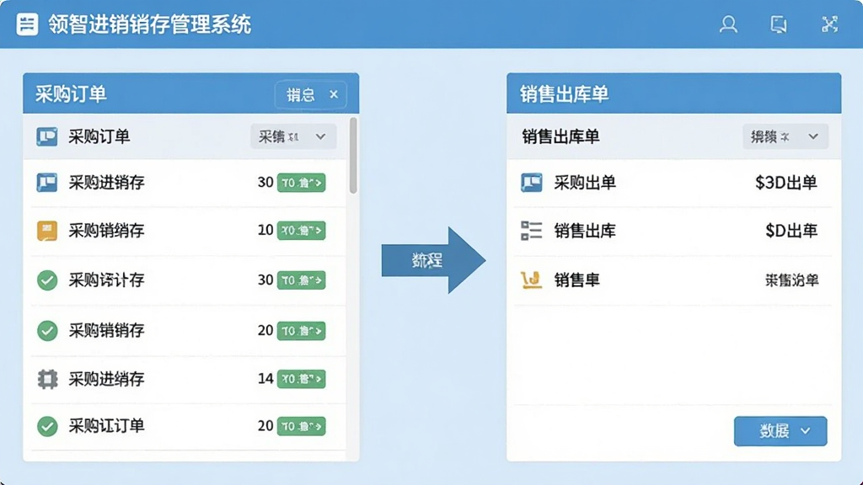Click the green button in 采购销销存 row with 10
The height and width of the screenshot is (485, 863).
point(301,231)
